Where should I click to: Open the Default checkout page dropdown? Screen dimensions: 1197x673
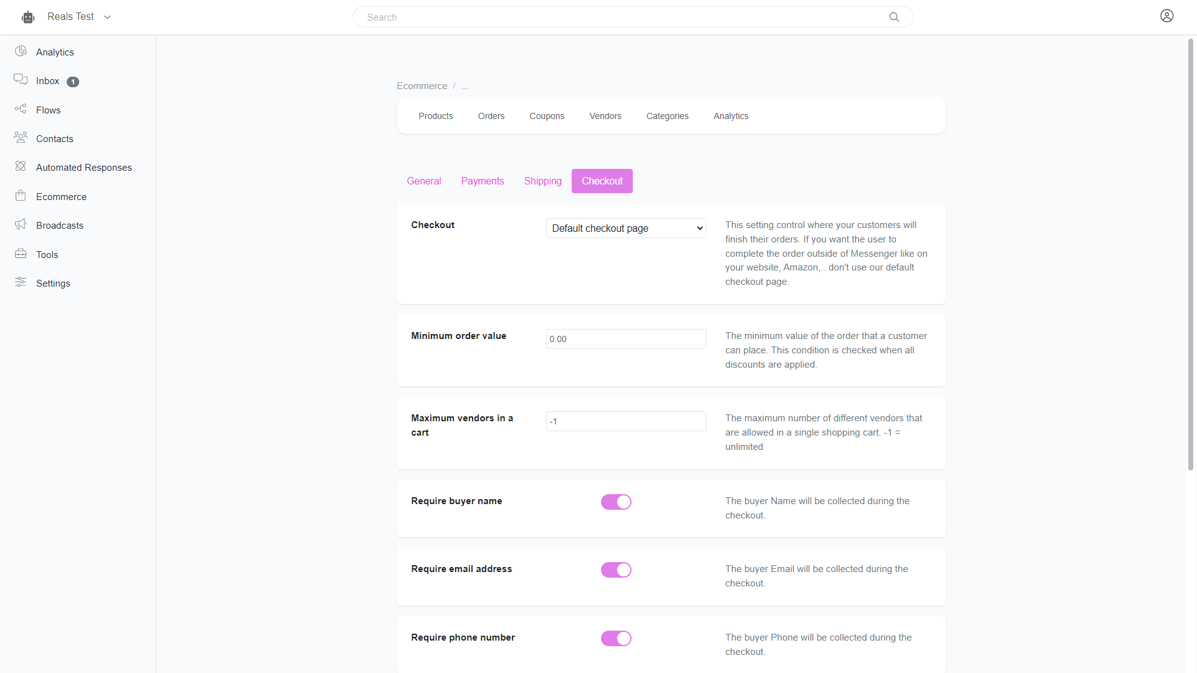[x=625, y=228]
